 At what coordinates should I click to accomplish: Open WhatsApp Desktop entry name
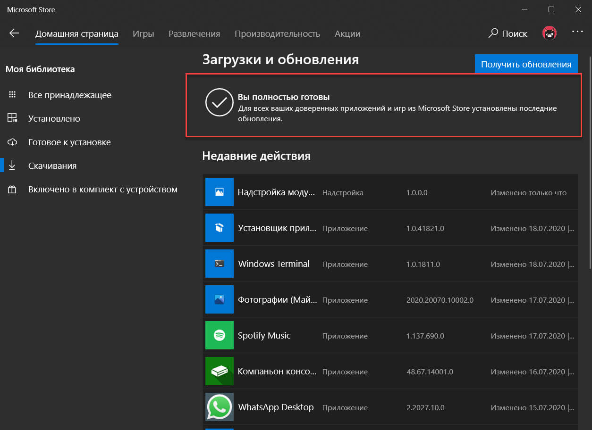click(x=276, y=407)
